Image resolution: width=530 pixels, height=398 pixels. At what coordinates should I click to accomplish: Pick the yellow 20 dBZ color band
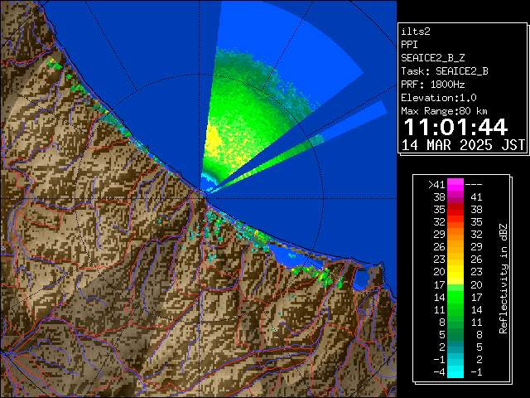click(x=455, y=272)
